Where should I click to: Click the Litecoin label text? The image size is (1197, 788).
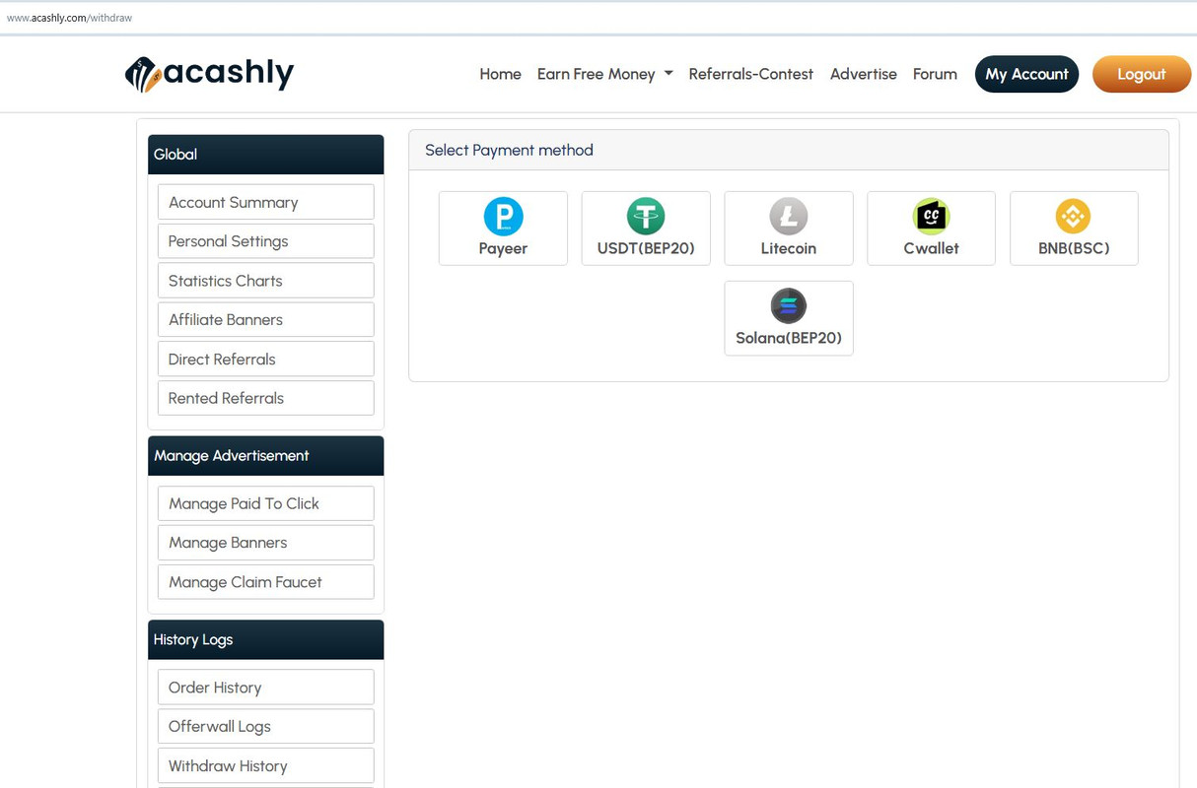[789, 248]
